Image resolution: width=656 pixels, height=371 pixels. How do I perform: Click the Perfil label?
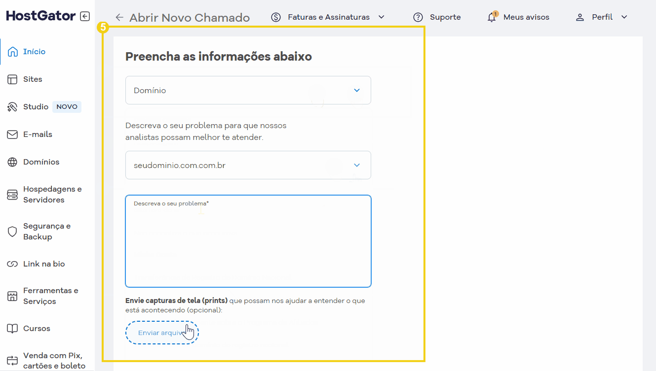(x=602, y=17)
